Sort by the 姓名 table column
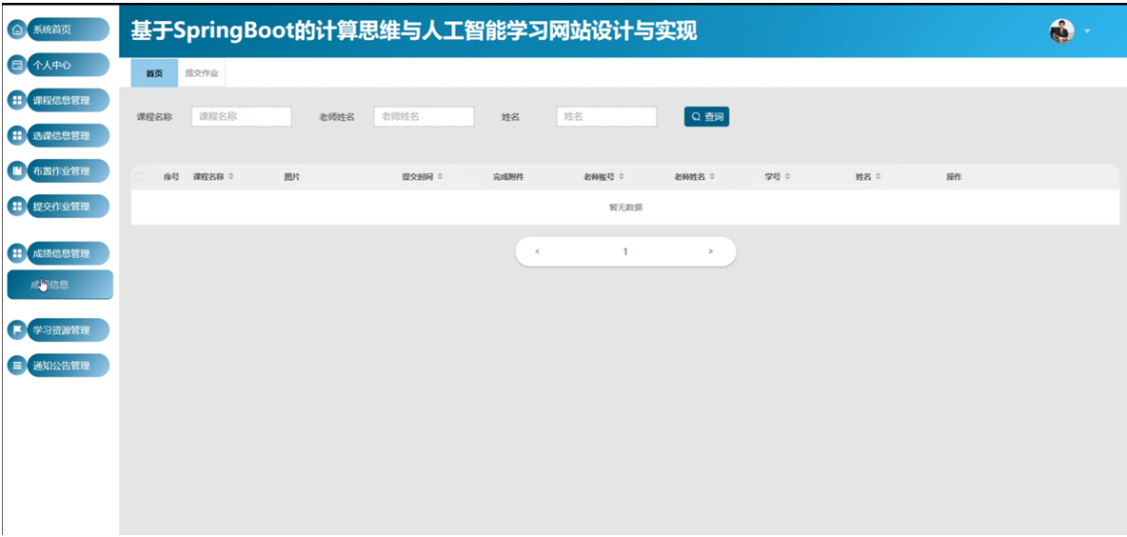This screenshot has height=537, width=1127. click(x=878, y=177)
